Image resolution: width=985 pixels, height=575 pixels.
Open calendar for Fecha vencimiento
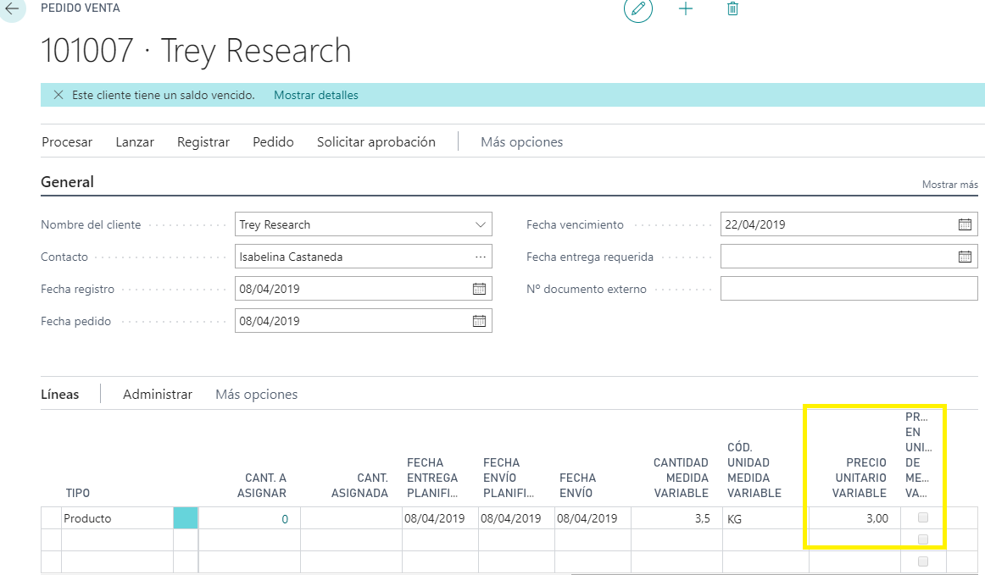(x=965, y=224)
